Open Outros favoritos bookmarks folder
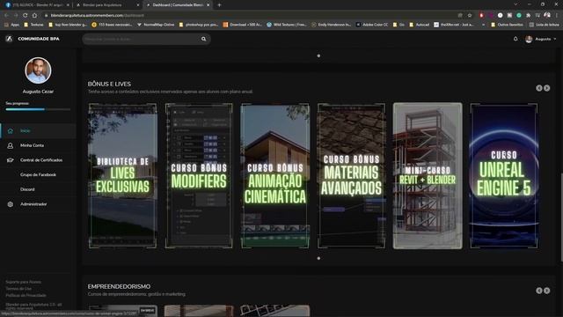This screenshot has height=317, width=563. coord(507,25)
